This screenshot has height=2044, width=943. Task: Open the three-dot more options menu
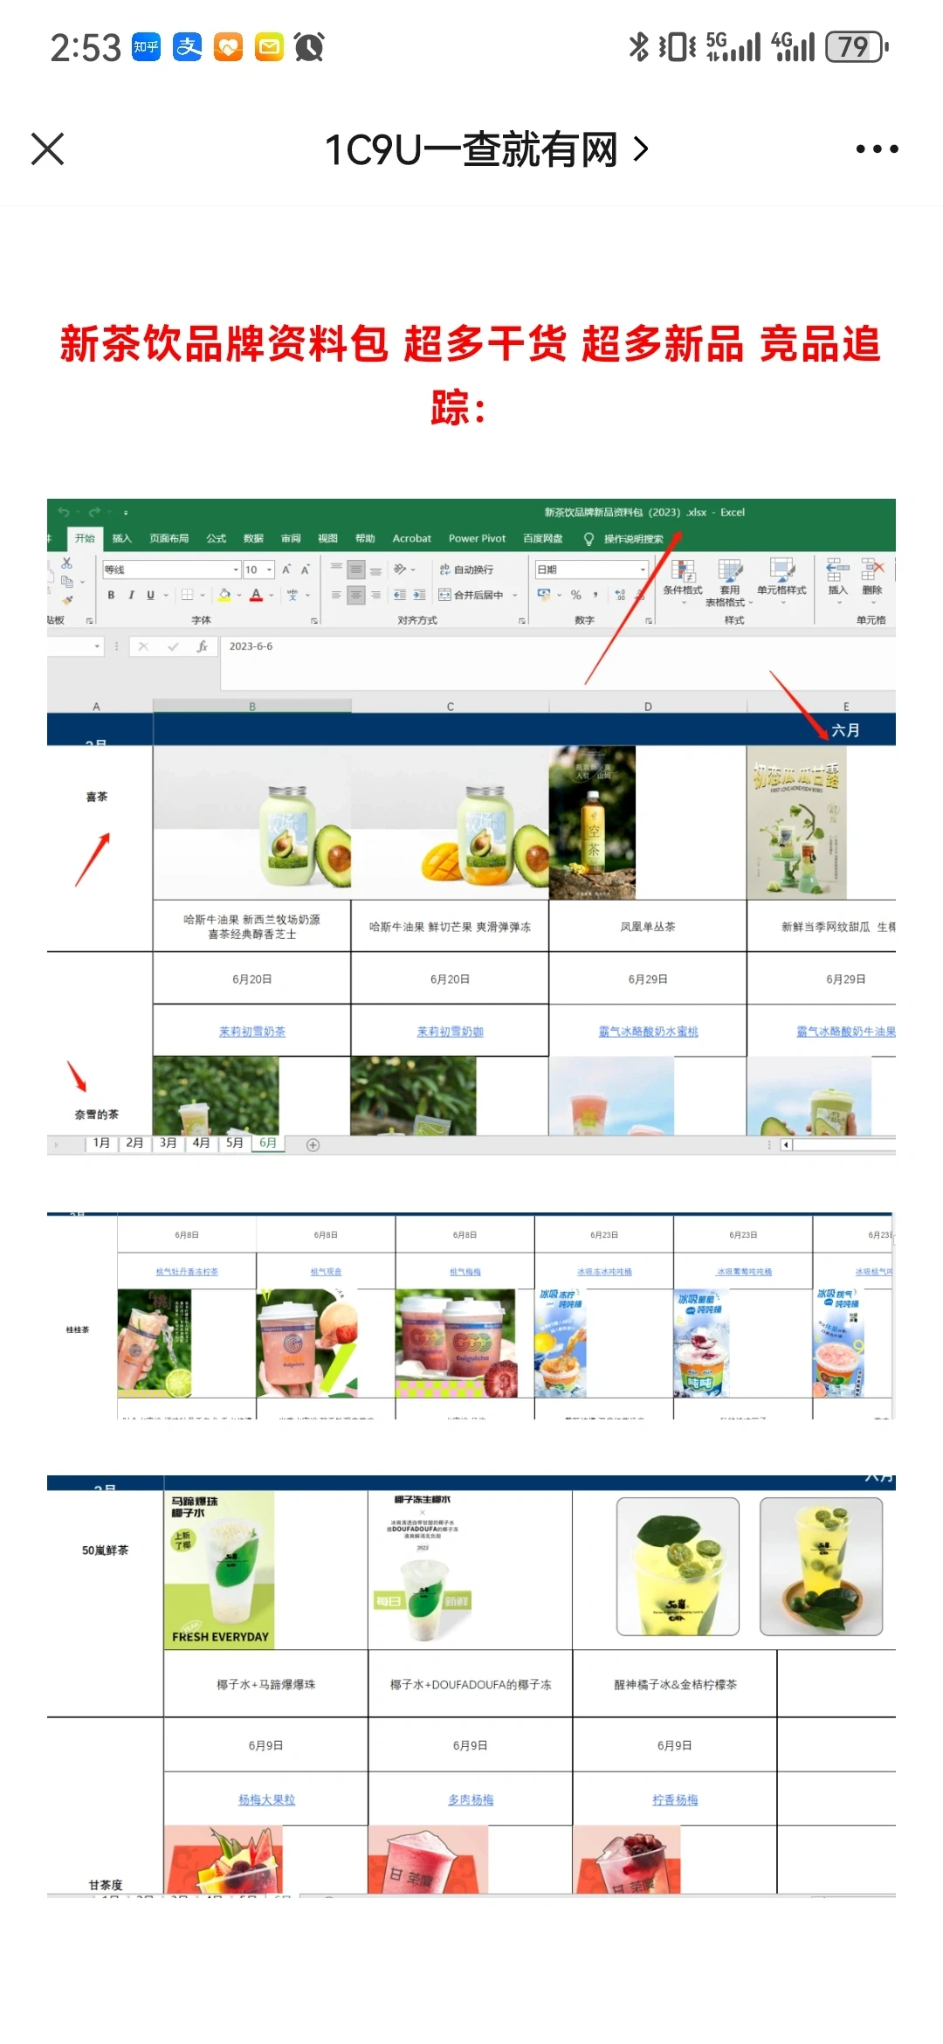point(877,149)
